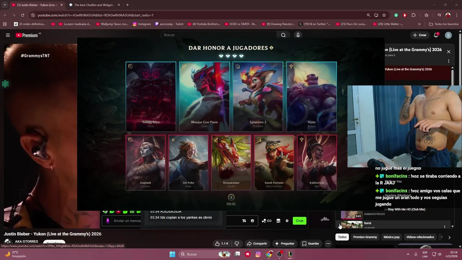Viewport: 462px width, 260px height.
Task: Play the 5:43 playlist video thumbnail
Action: (352, 214)
